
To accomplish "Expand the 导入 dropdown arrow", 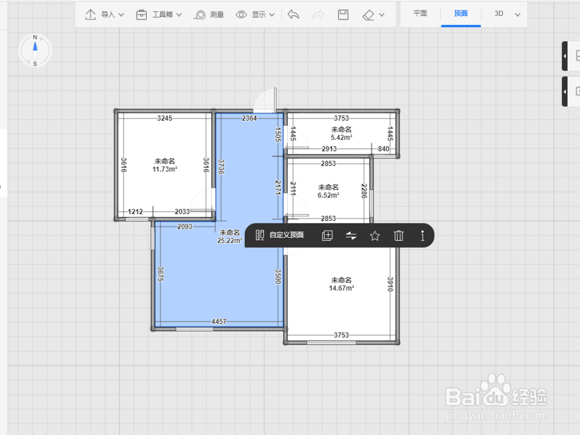I will [x=121, y=15].
